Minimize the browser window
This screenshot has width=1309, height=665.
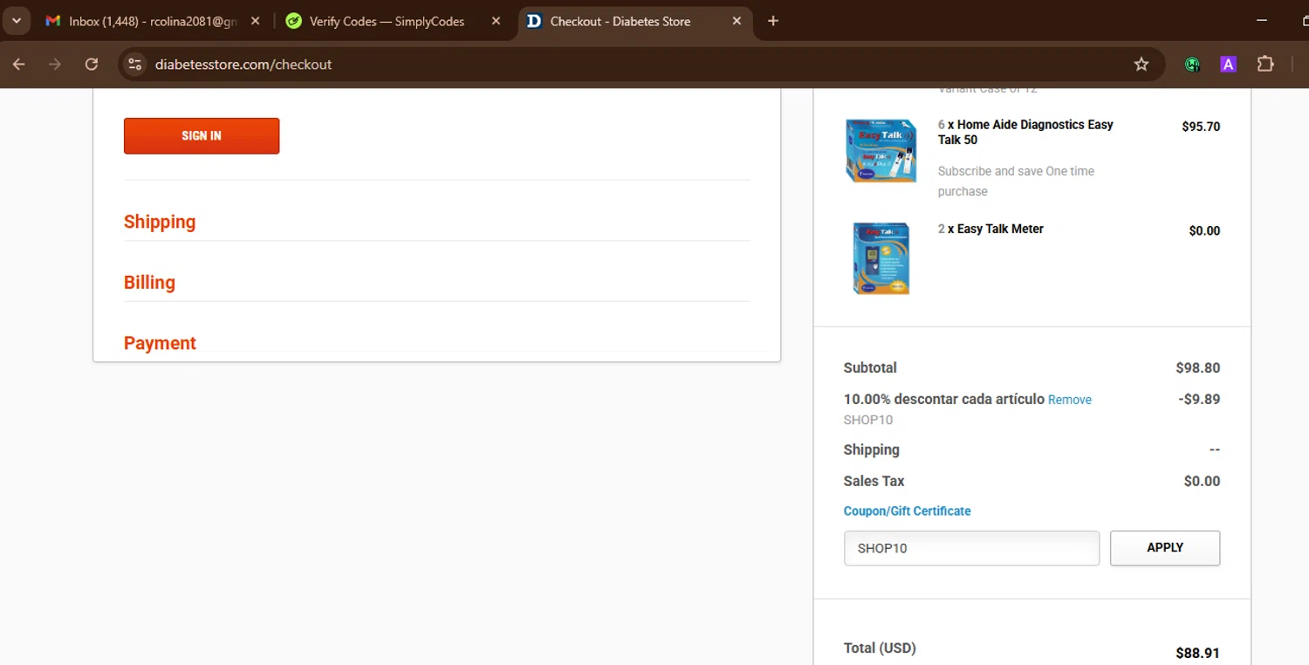point(1262,21)
